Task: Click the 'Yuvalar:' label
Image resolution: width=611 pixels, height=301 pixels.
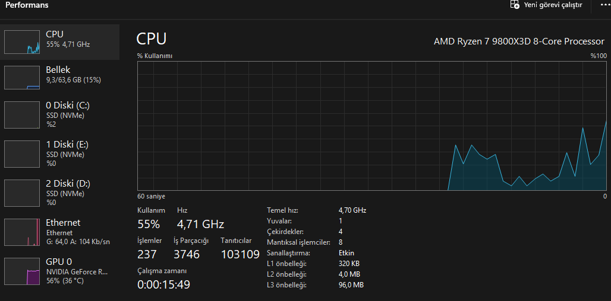Action: coord(279,221)
